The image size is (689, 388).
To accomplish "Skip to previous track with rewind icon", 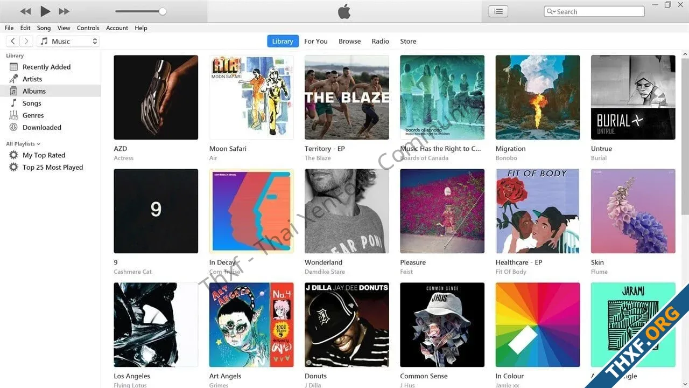I will (25, 11).
